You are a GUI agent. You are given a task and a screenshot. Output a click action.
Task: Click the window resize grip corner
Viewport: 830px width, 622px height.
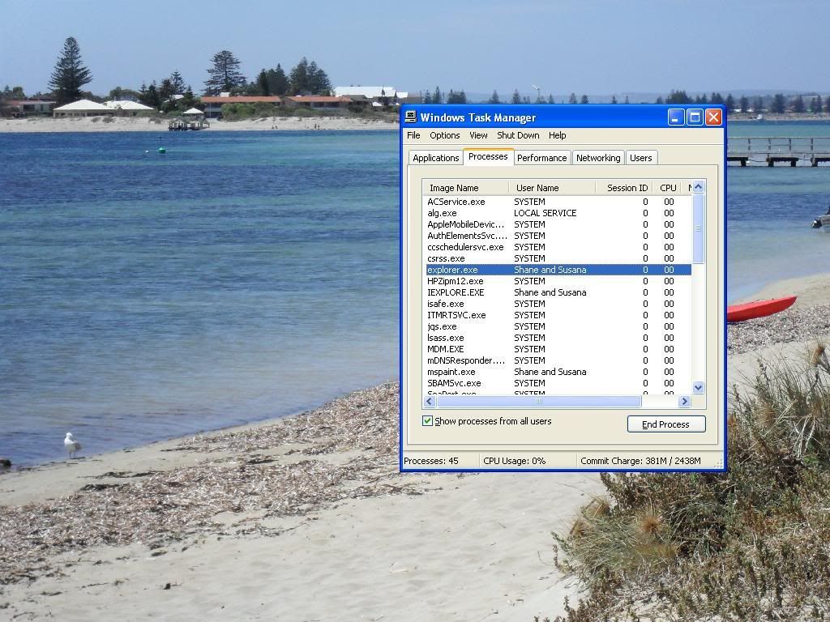pos(718,463)
